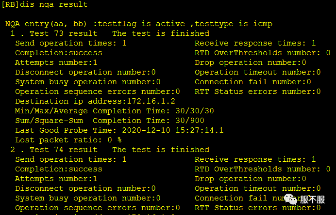Click first 'System busy operation number:0' text

(x=88, y=82)
